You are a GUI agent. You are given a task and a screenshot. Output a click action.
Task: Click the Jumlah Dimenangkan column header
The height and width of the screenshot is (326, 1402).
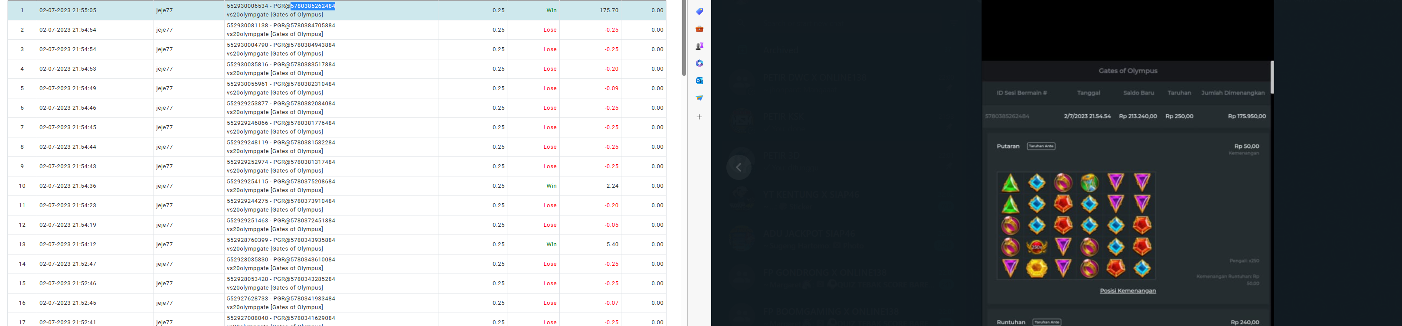(x=1233, y=93)
